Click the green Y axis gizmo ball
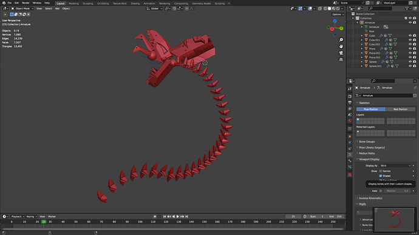Screen dimensions: 419x235 coord(341,28)
